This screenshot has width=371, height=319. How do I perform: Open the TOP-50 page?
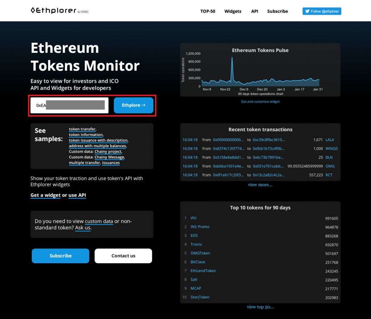208,11
